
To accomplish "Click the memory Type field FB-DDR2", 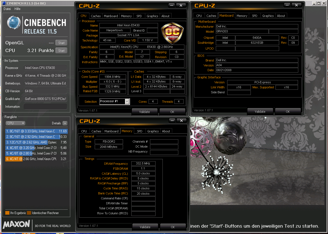I will (x=109, y=142).
